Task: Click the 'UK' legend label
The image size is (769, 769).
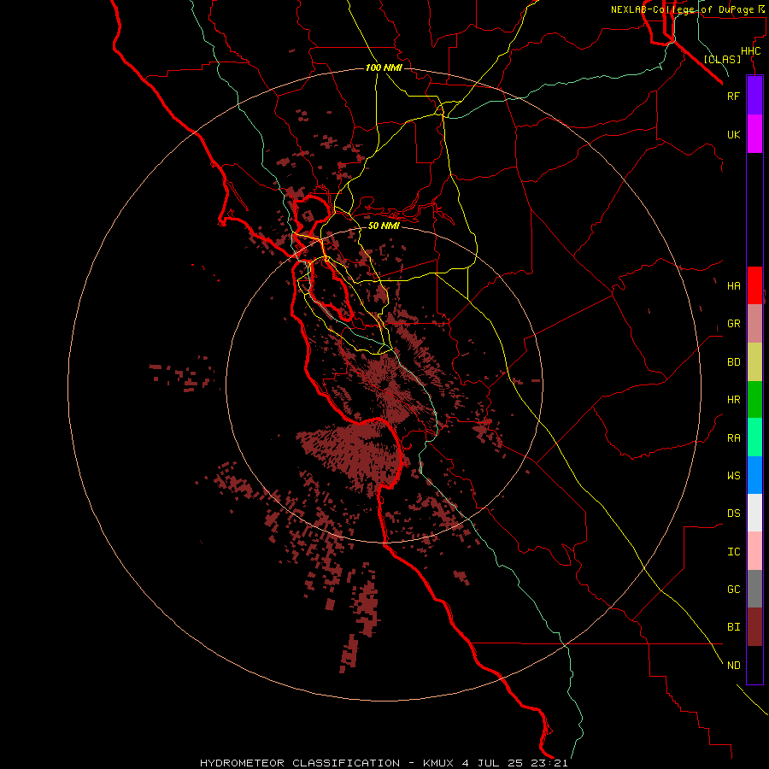Action: click(x=733, y=134)
